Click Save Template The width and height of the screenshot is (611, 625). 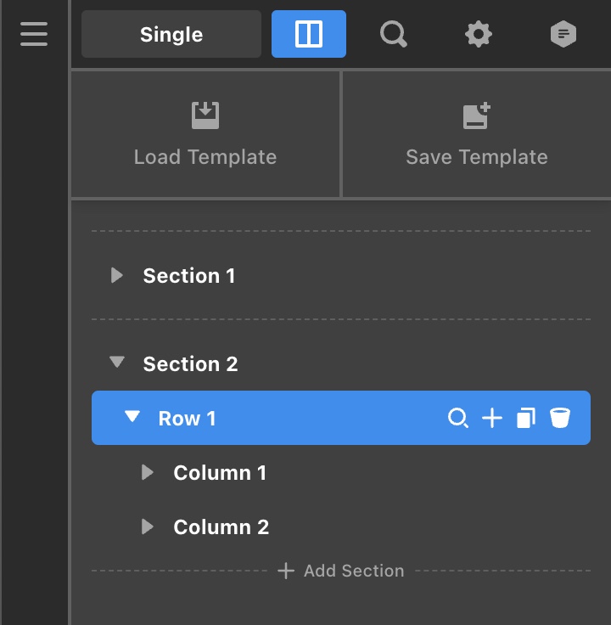tap(476, 135)
